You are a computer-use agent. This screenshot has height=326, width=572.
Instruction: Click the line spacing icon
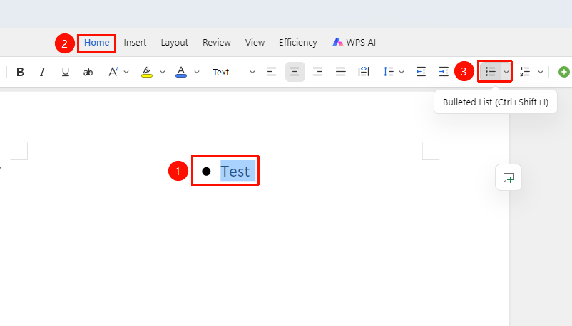pyautogui.click(x=388, y=72)
